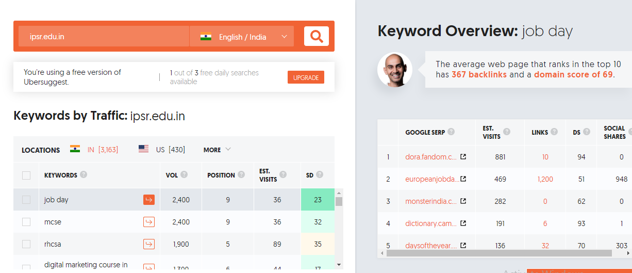Click the help icon next to SD
Image resolution: width=632 pixels, height=273 pixels.
320,175
